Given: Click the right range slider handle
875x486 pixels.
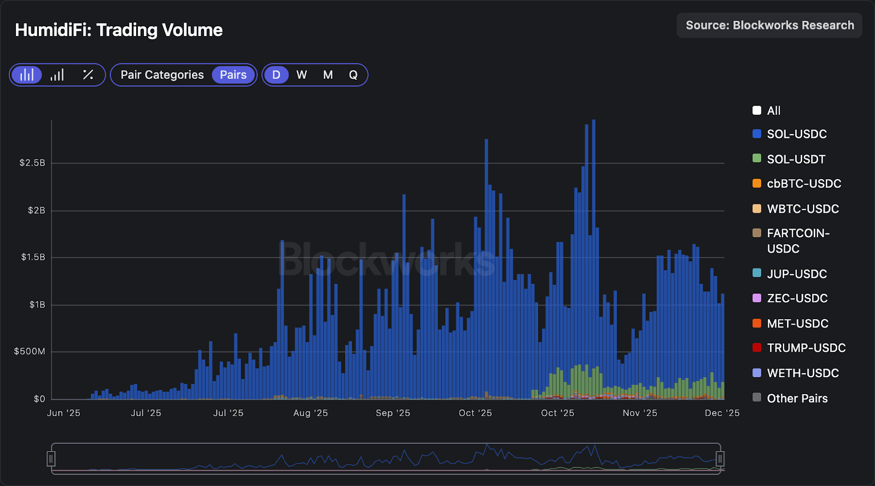Looking at the screenshot, I should click(x=720, y=459).
